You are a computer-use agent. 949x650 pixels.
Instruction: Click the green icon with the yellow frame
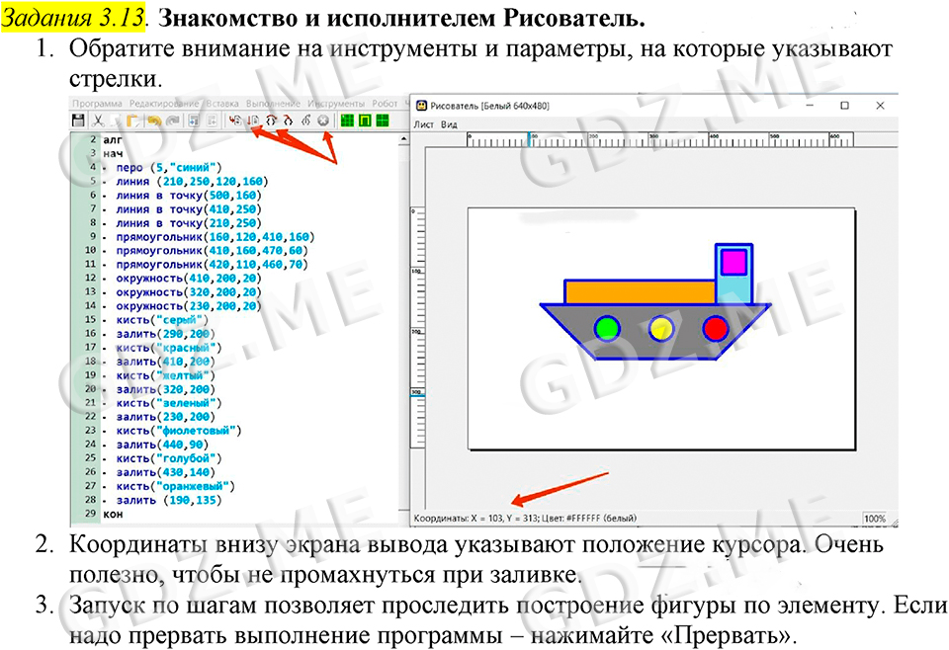point(364,120)
